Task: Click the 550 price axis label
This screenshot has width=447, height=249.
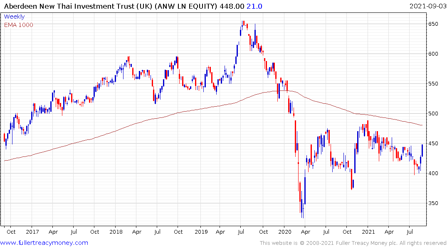Action: click(433, 84)
